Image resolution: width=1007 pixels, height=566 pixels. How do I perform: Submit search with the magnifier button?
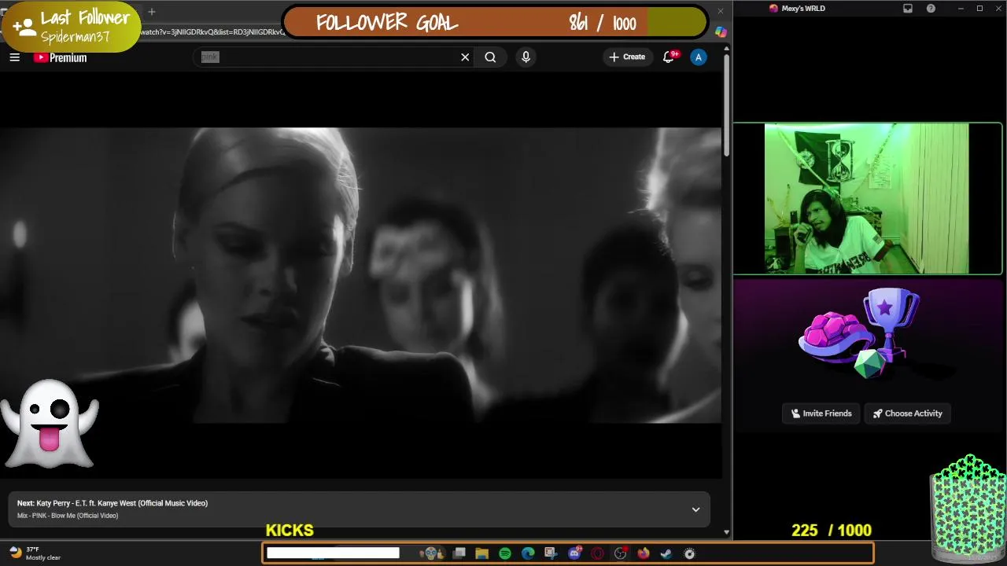(490, 57)
